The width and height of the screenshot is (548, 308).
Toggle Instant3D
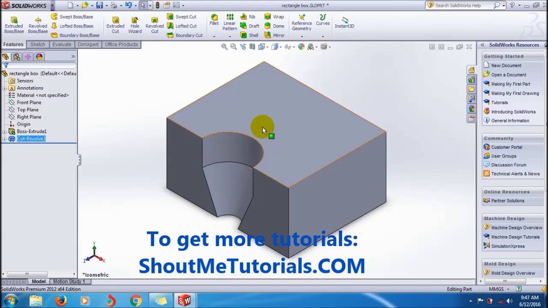coord(344,22)
